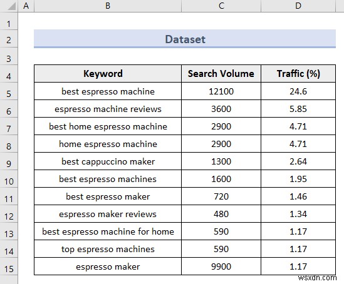Click the Keyword header cell

coord(108,74)
